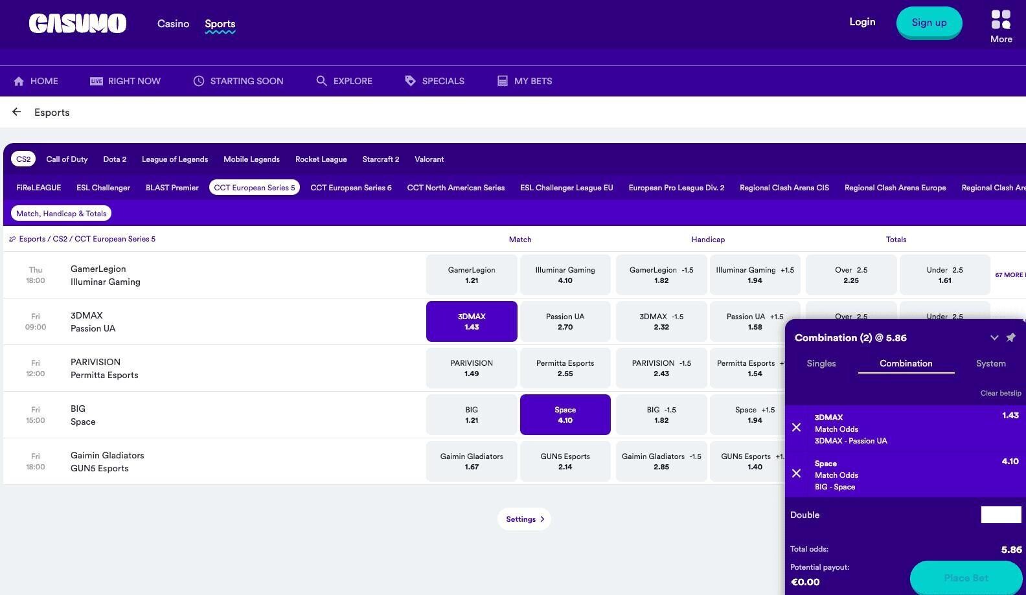Pick Under 2.5 at 1.61
The height and width of the screenshot is (595, 1026).
point(945,275)
